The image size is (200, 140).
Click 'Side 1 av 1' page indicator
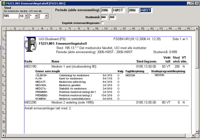(180, 39)
